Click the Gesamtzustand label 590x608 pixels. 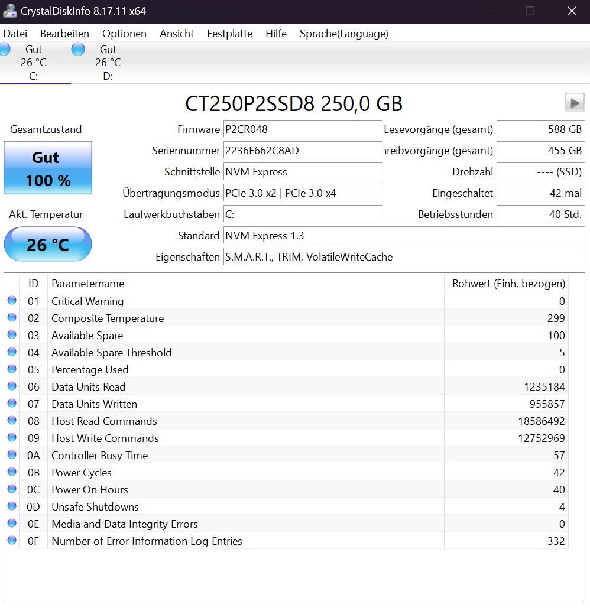(x=46, y=129)
